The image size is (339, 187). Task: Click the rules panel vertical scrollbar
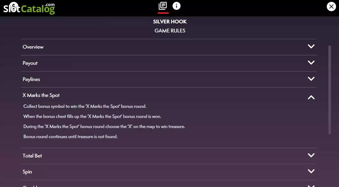pyautogui.click(x=330, y=90)
